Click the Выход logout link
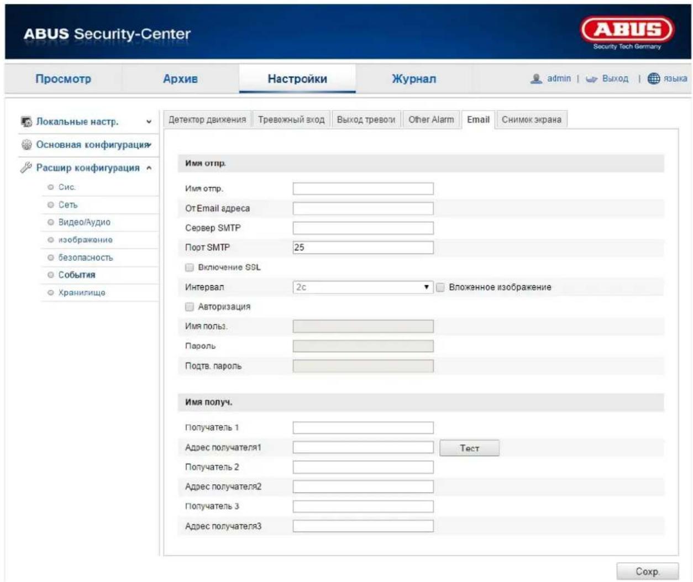This screenshot has height=582, width=693. point(615,78)
